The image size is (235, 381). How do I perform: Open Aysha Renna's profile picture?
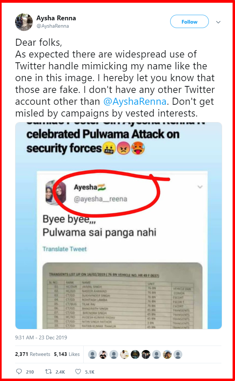click(x=24, y=22)
